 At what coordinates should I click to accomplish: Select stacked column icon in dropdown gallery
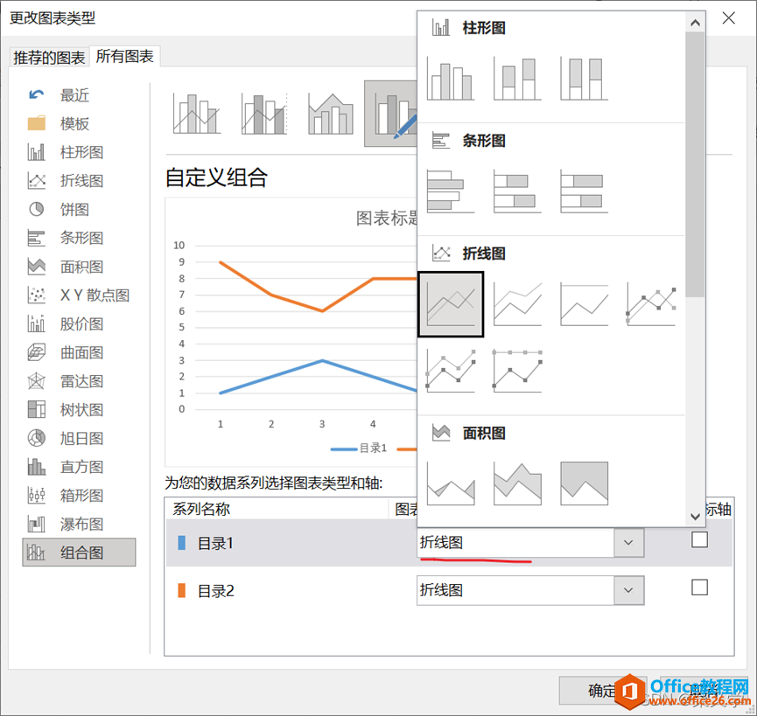(517, 80)
